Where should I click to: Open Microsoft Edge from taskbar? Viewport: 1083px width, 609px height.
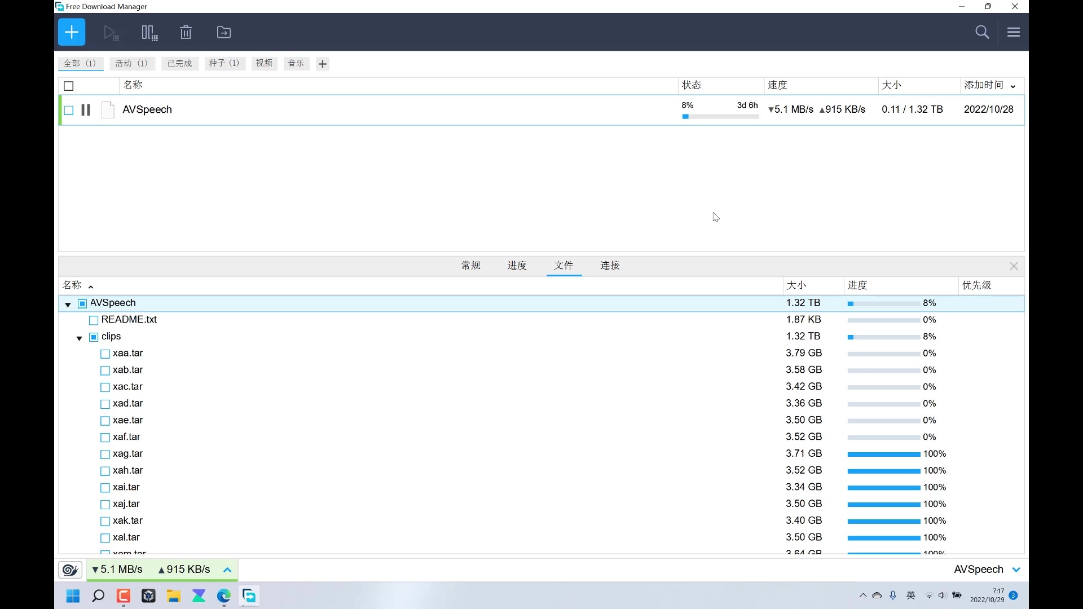coord(224,596)
